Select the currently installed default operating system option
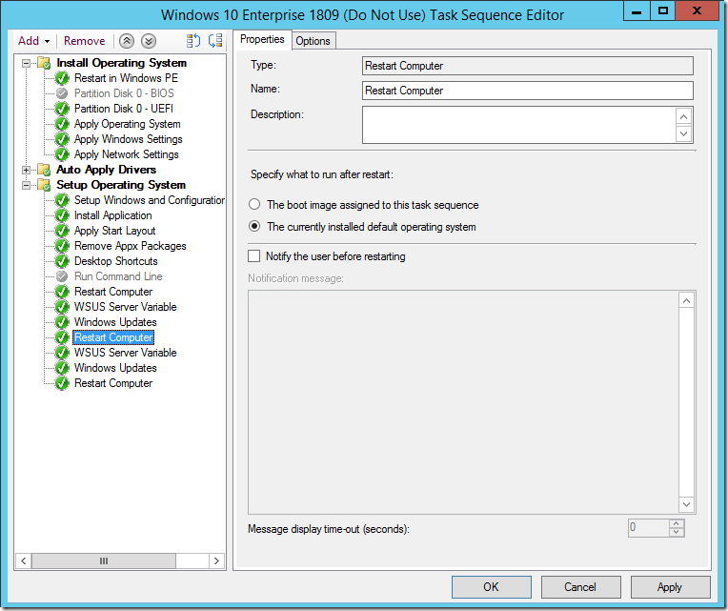This screenshot has height=611, width=728. 254,227
